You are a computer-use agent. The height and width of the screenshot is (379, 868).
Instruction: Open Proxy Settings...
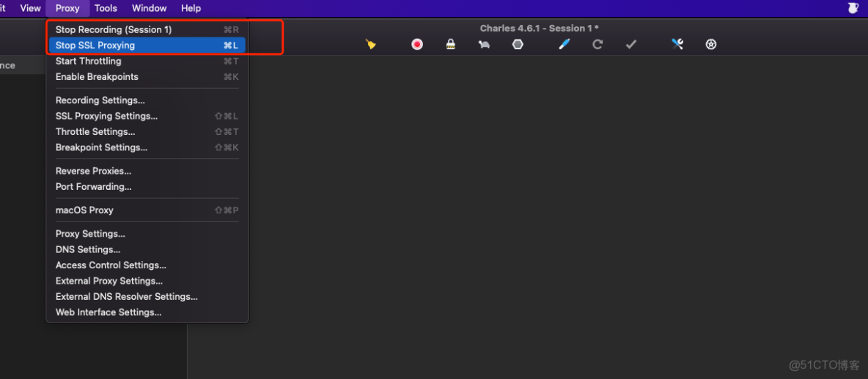[x=147, y=234]
